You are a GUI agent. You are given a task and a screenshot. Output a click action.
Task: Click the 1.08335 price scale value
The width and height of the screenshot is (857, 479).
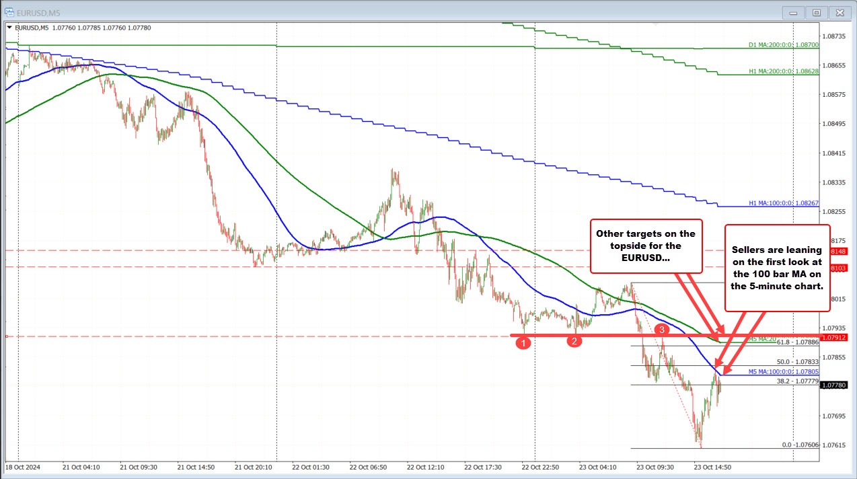[835, 182]
